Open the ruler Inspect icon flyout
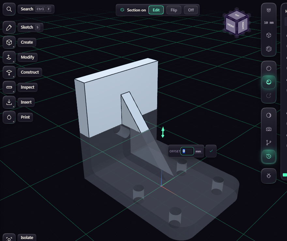Screen dimensions: 287x241 pos(9,87)
